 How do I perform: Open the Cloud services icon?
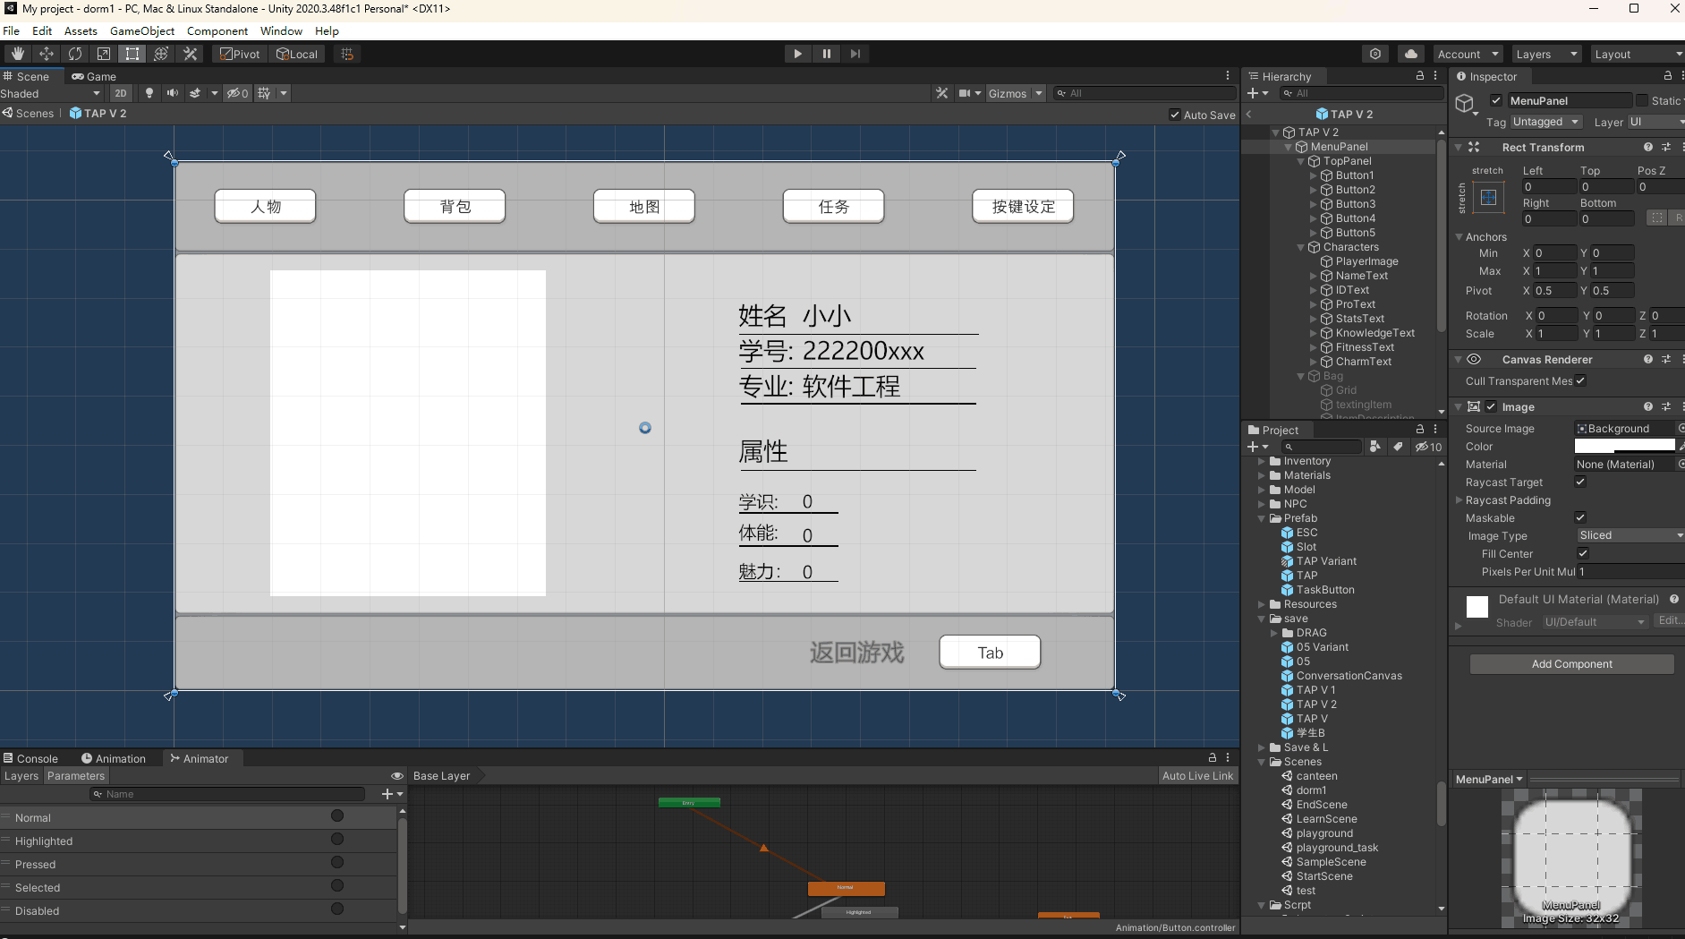pyautogui.click(x=1410, y=54)
